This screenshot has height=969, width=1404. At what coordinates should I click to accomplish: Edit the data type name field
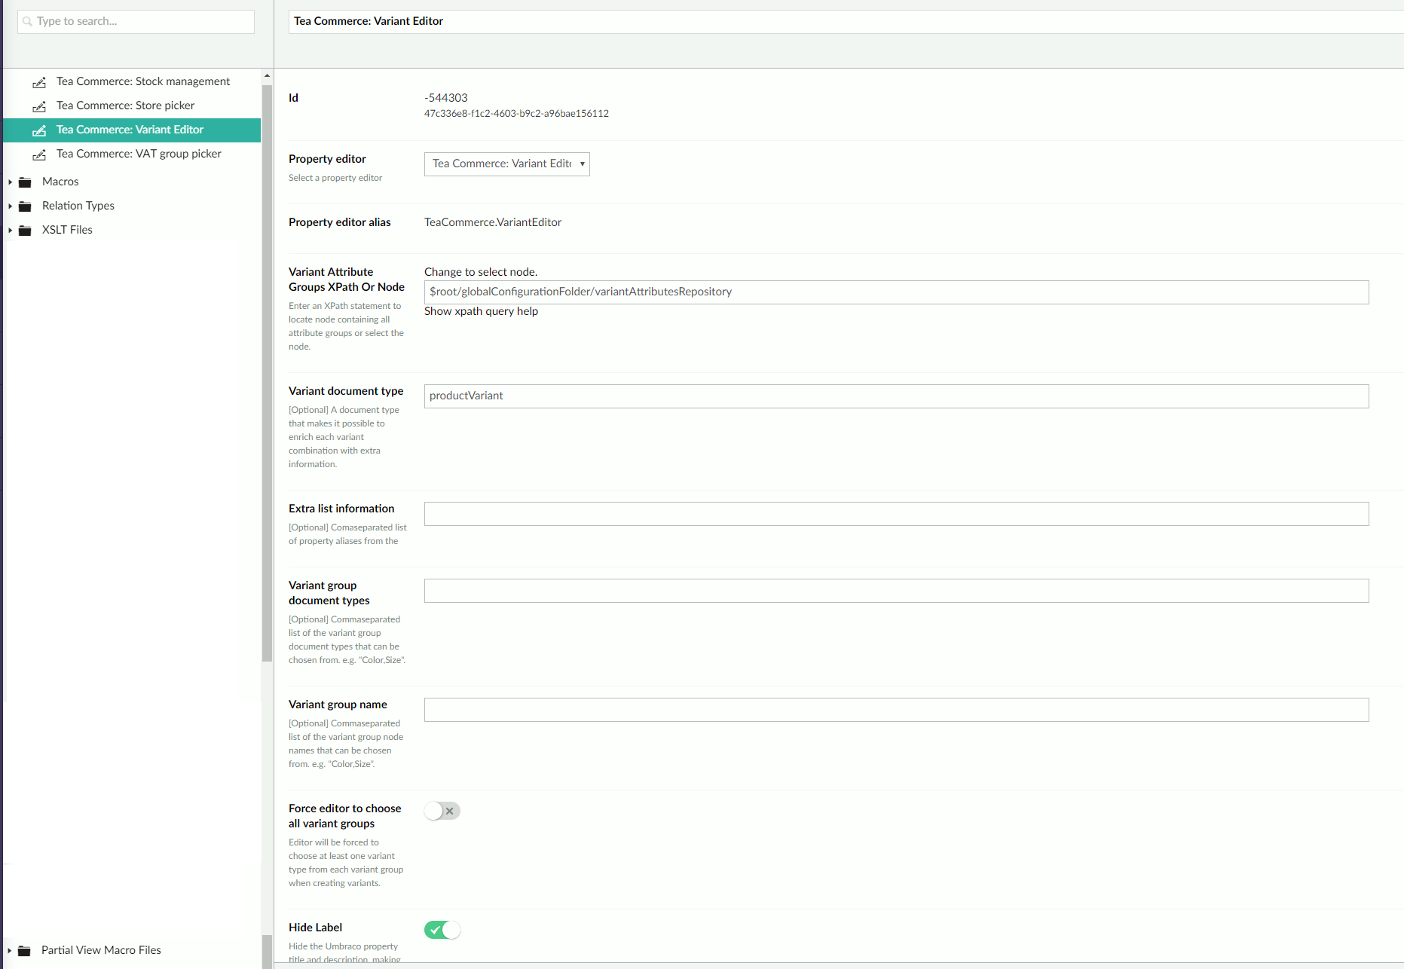tap(846, 21)
